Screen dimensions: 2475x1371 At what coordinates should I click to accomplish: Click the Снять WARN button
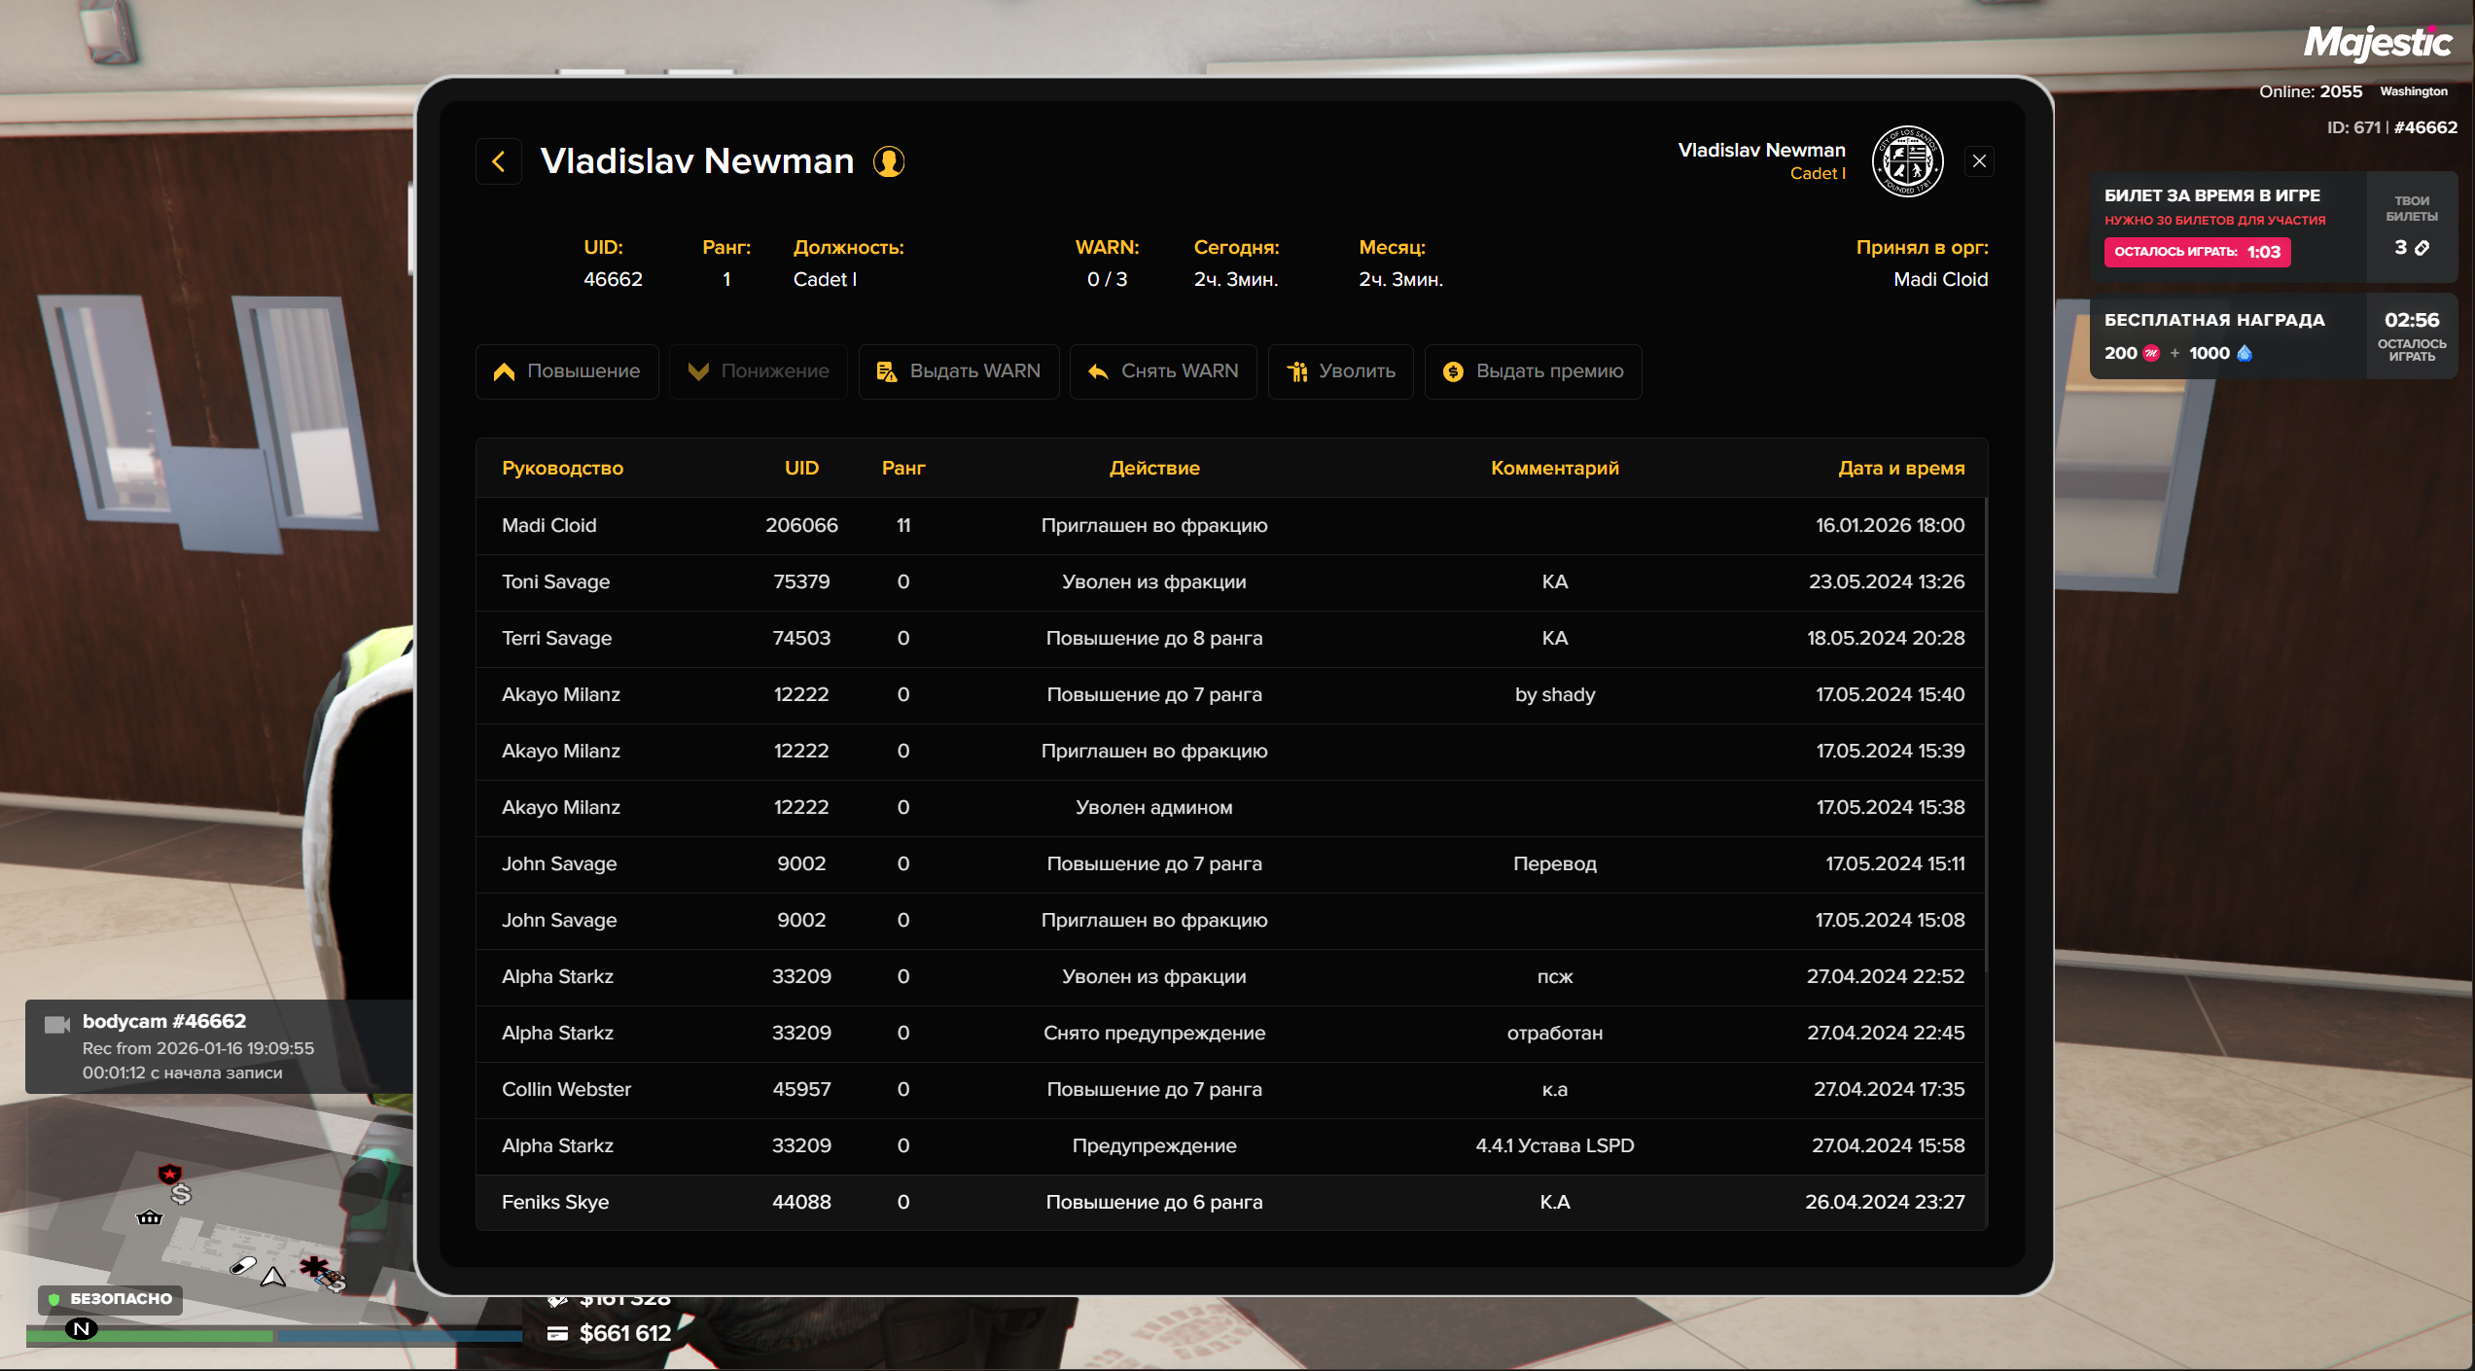1163,371
